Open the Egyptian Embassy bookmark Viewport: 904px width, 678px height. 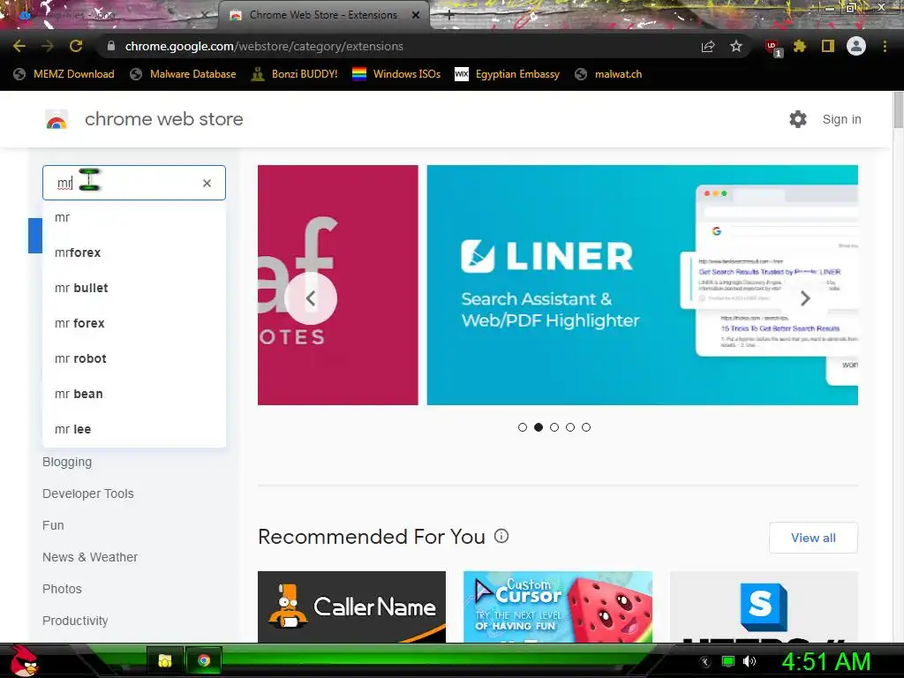(x=508, y=74)
